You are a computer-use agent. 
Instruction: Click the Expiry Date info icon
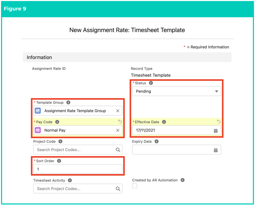157,141
